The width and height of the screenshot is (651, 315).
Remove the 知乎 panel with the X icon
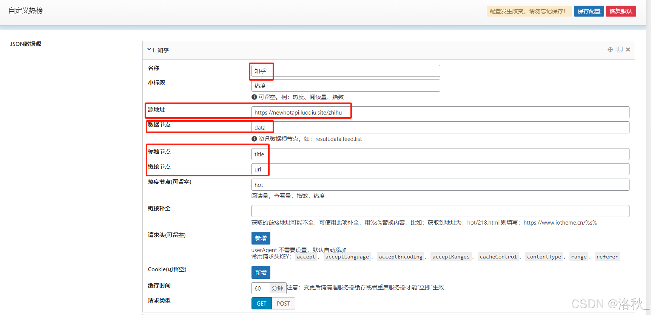click(x=628, y=50)
